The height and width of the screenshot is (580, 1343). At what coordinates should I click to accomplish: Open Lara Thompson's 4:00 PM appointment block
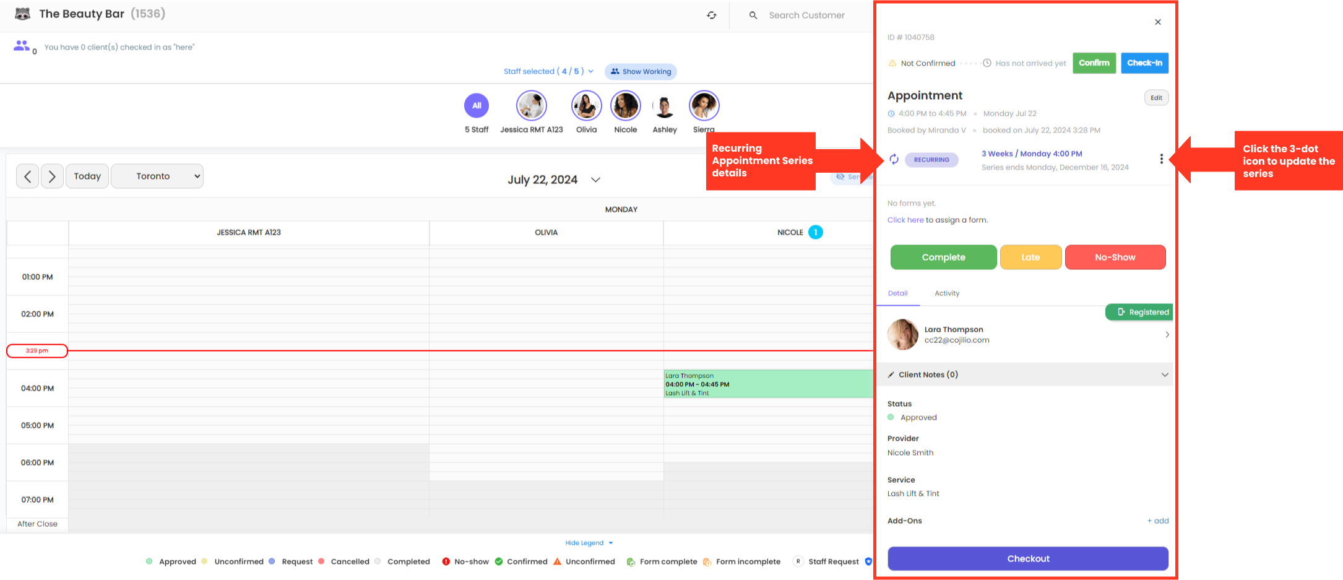(x=768, y=384)
